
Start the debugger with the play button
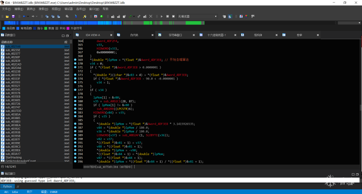click(x=162, y=17)
